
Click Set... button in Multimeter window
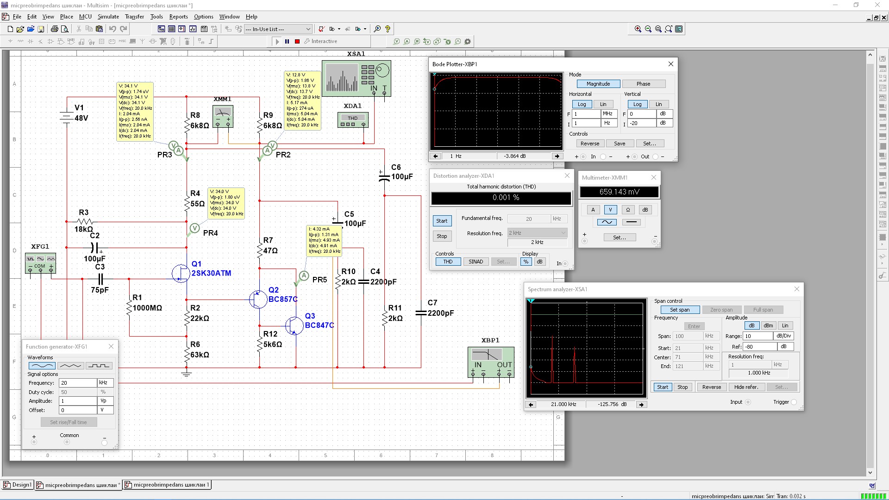click(619, 237)
